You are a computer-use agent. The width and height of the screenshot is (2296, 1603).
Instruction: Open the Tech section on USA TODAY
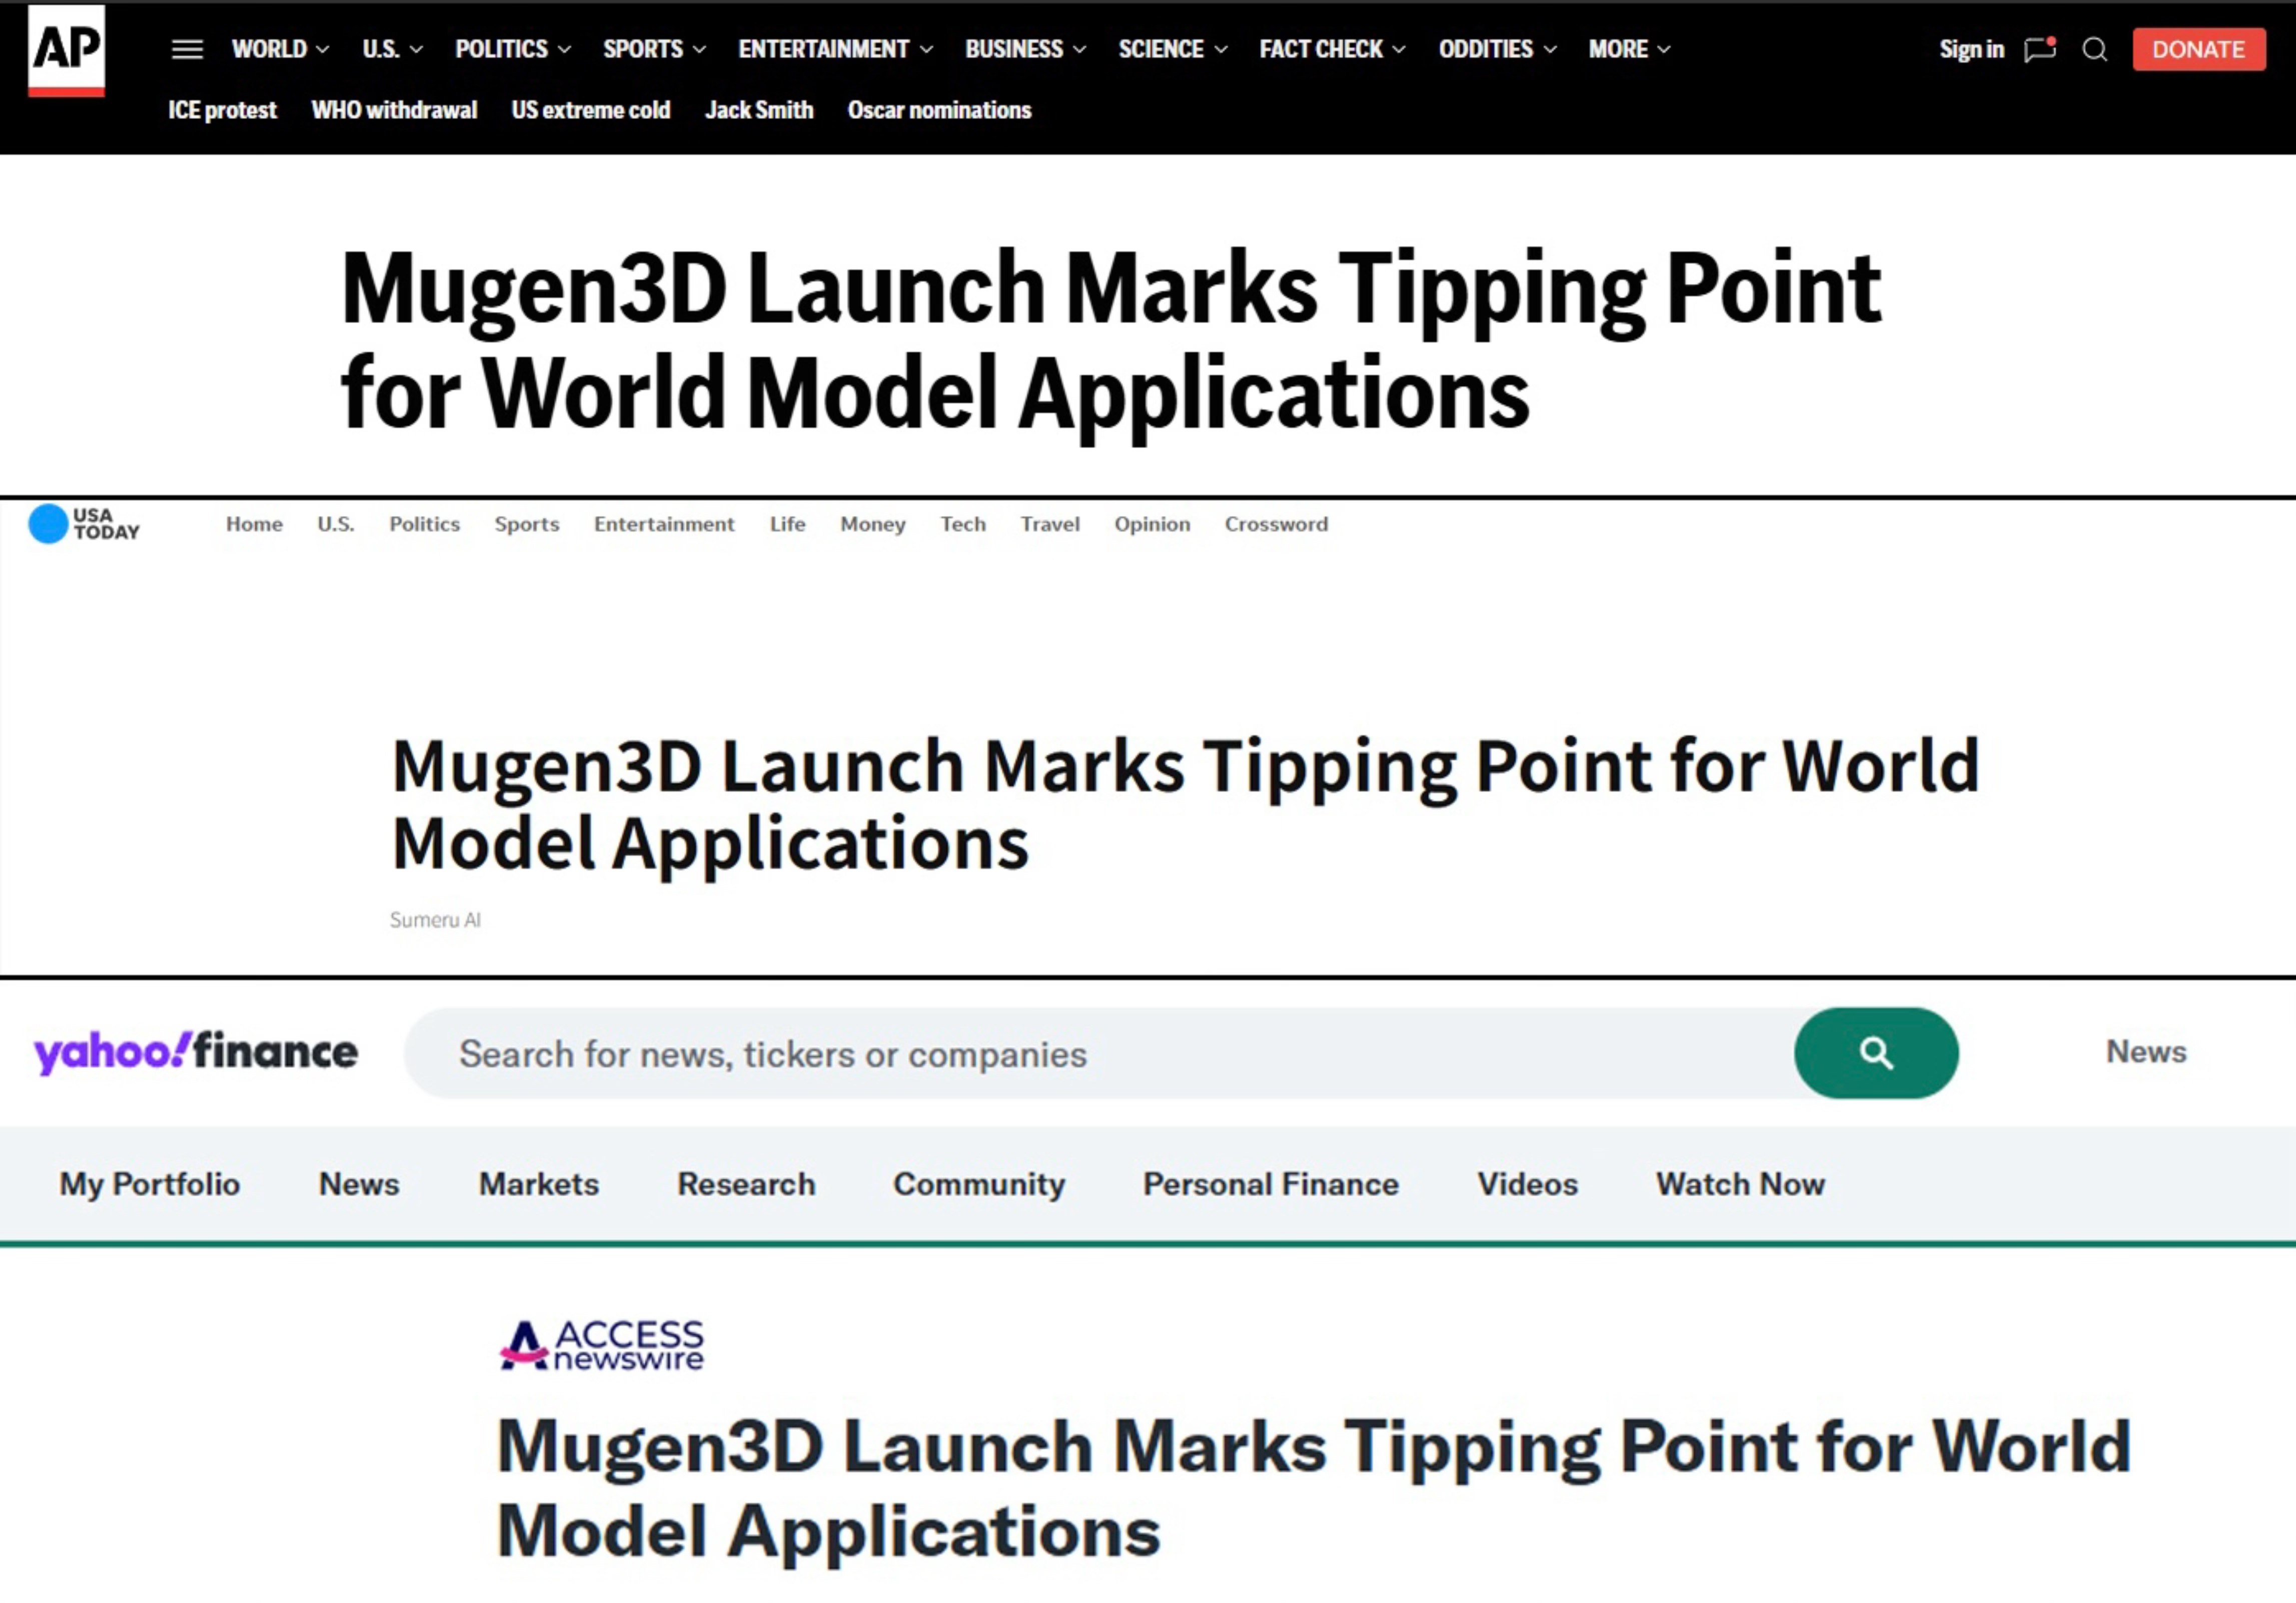coord(962,523)
